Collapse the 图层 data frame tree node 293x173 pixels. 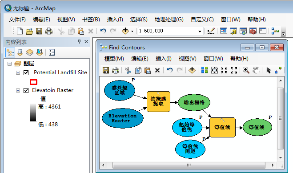point(9,64)
